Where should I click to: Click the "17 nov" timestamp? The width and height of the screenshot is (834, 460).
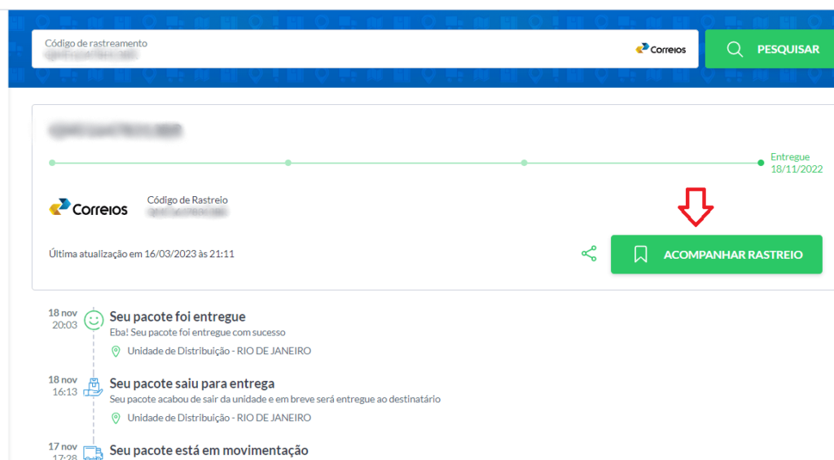click(63, 447)
